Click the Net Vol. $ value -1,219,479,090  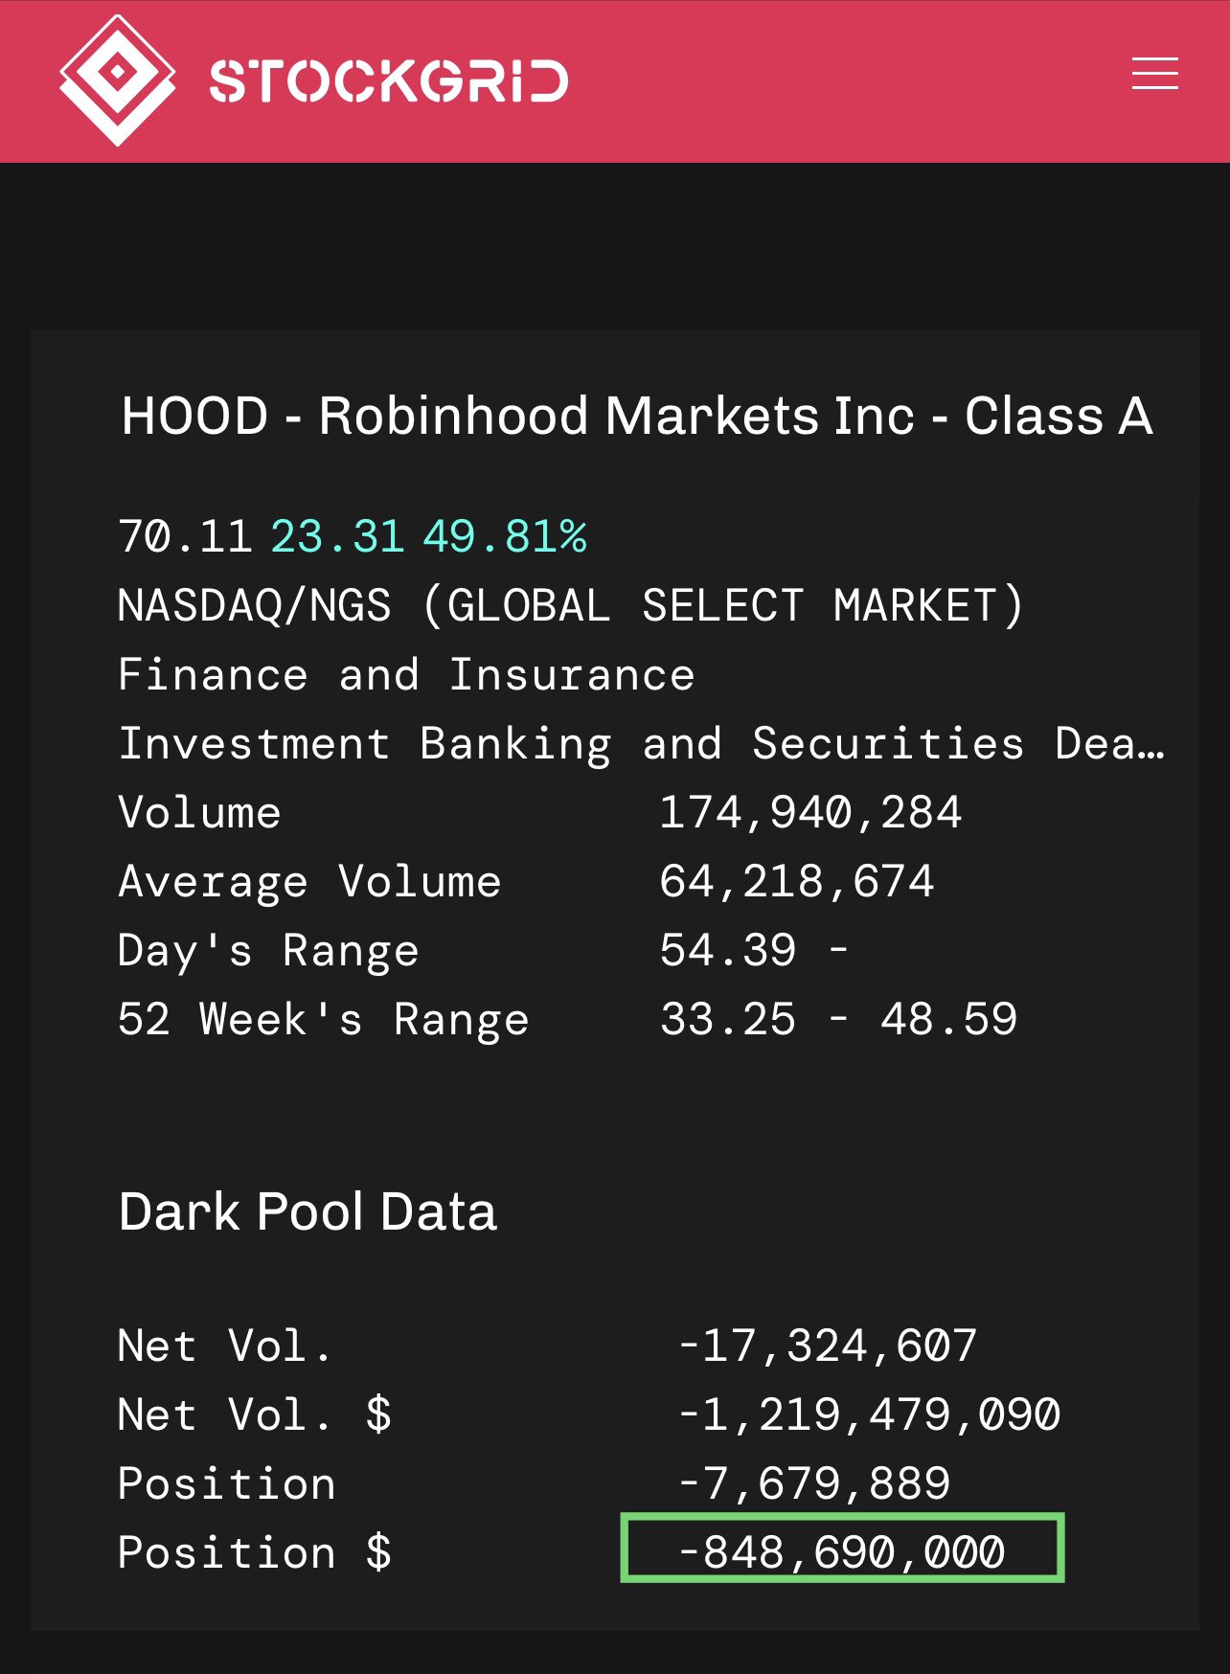pyautogui.click(x=869, y=1414)
